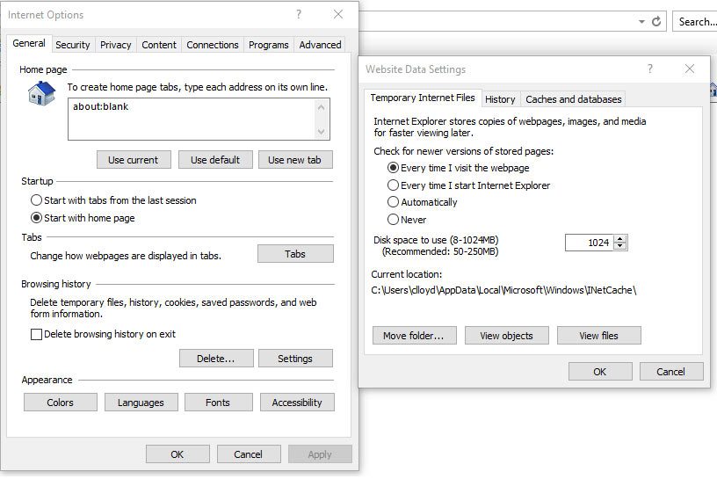Screen dimensions: 717x479
Task: Open the address bar dropdown arrow
Action: pyautogui.click(x=641, y=21)
